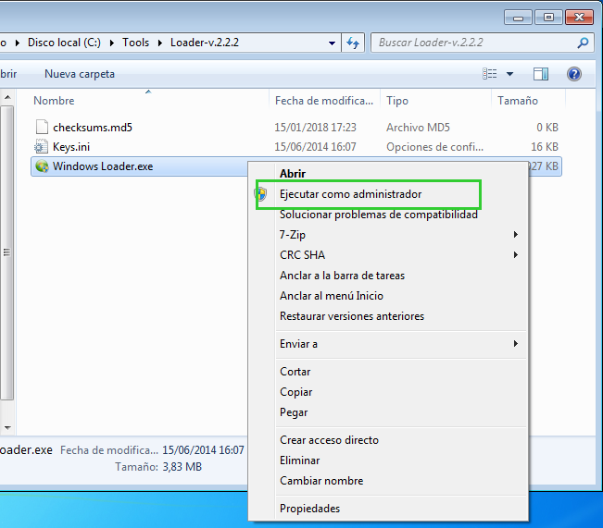
Task: Click the Nueva carpeta toolbar button
Action: click(80, 74)
